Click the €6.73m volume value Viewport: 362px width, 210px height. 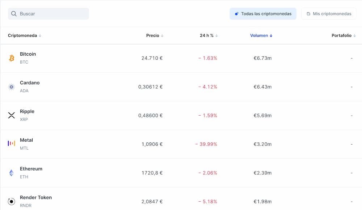coord(262,58)
